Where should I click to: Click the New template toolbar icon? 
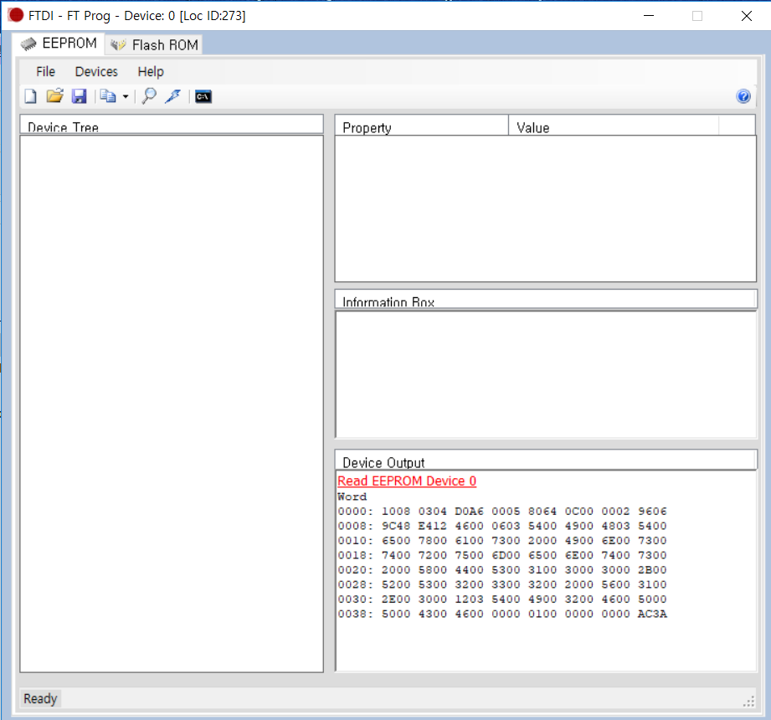click(30, 96)
